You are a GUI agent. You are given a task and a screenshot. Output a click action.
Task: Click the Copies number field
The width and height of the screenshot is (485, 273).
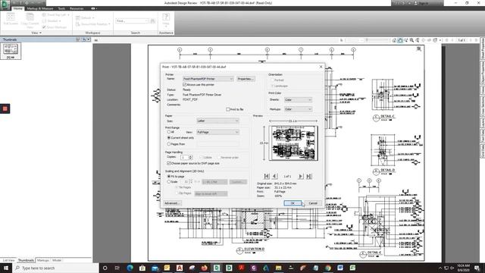click(x=184, y=157)
